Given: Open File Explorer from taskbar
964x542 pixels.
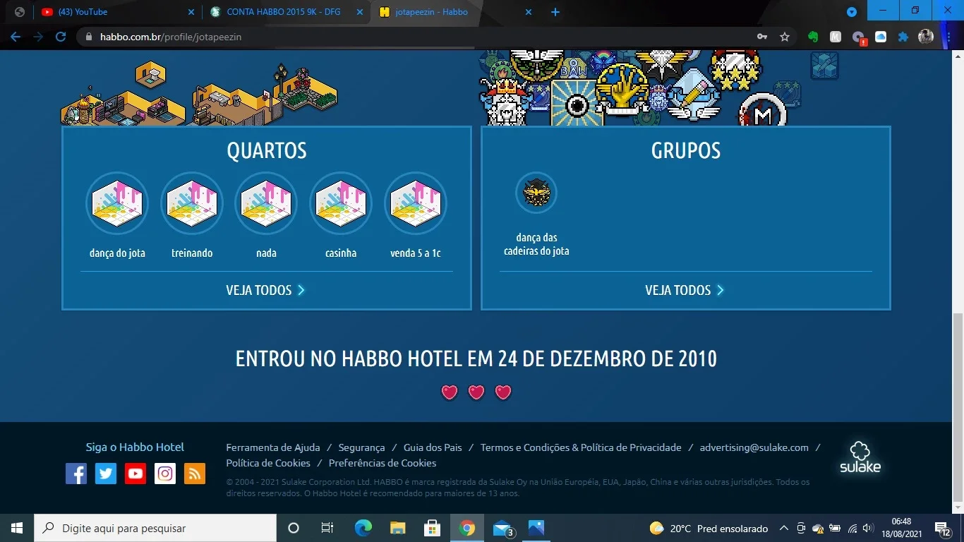Looking at the screenshot, I should (397, 528).
